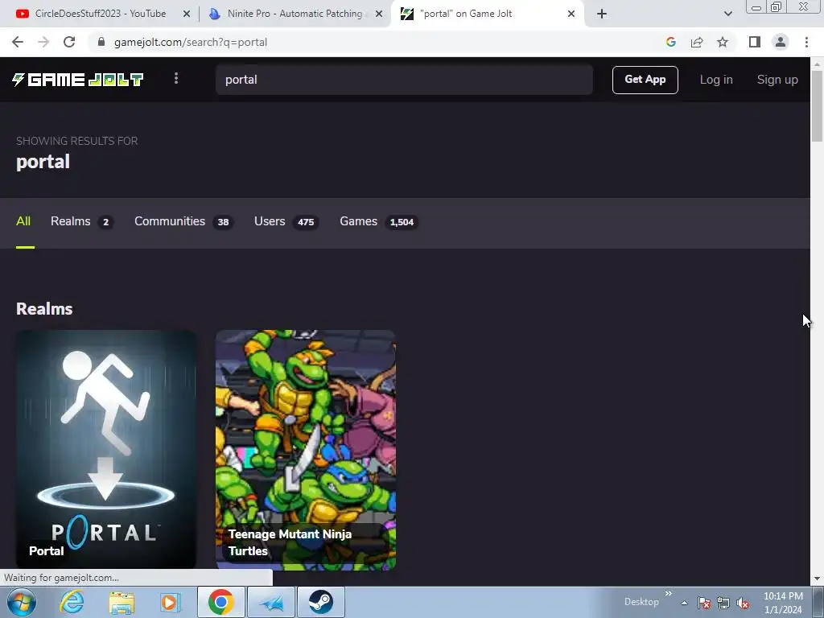Image resolution: width=824 pixels, height=618 pixels.
Task: Focus the Game Jolt search field containing portal
Action: [x=404, y=80]
